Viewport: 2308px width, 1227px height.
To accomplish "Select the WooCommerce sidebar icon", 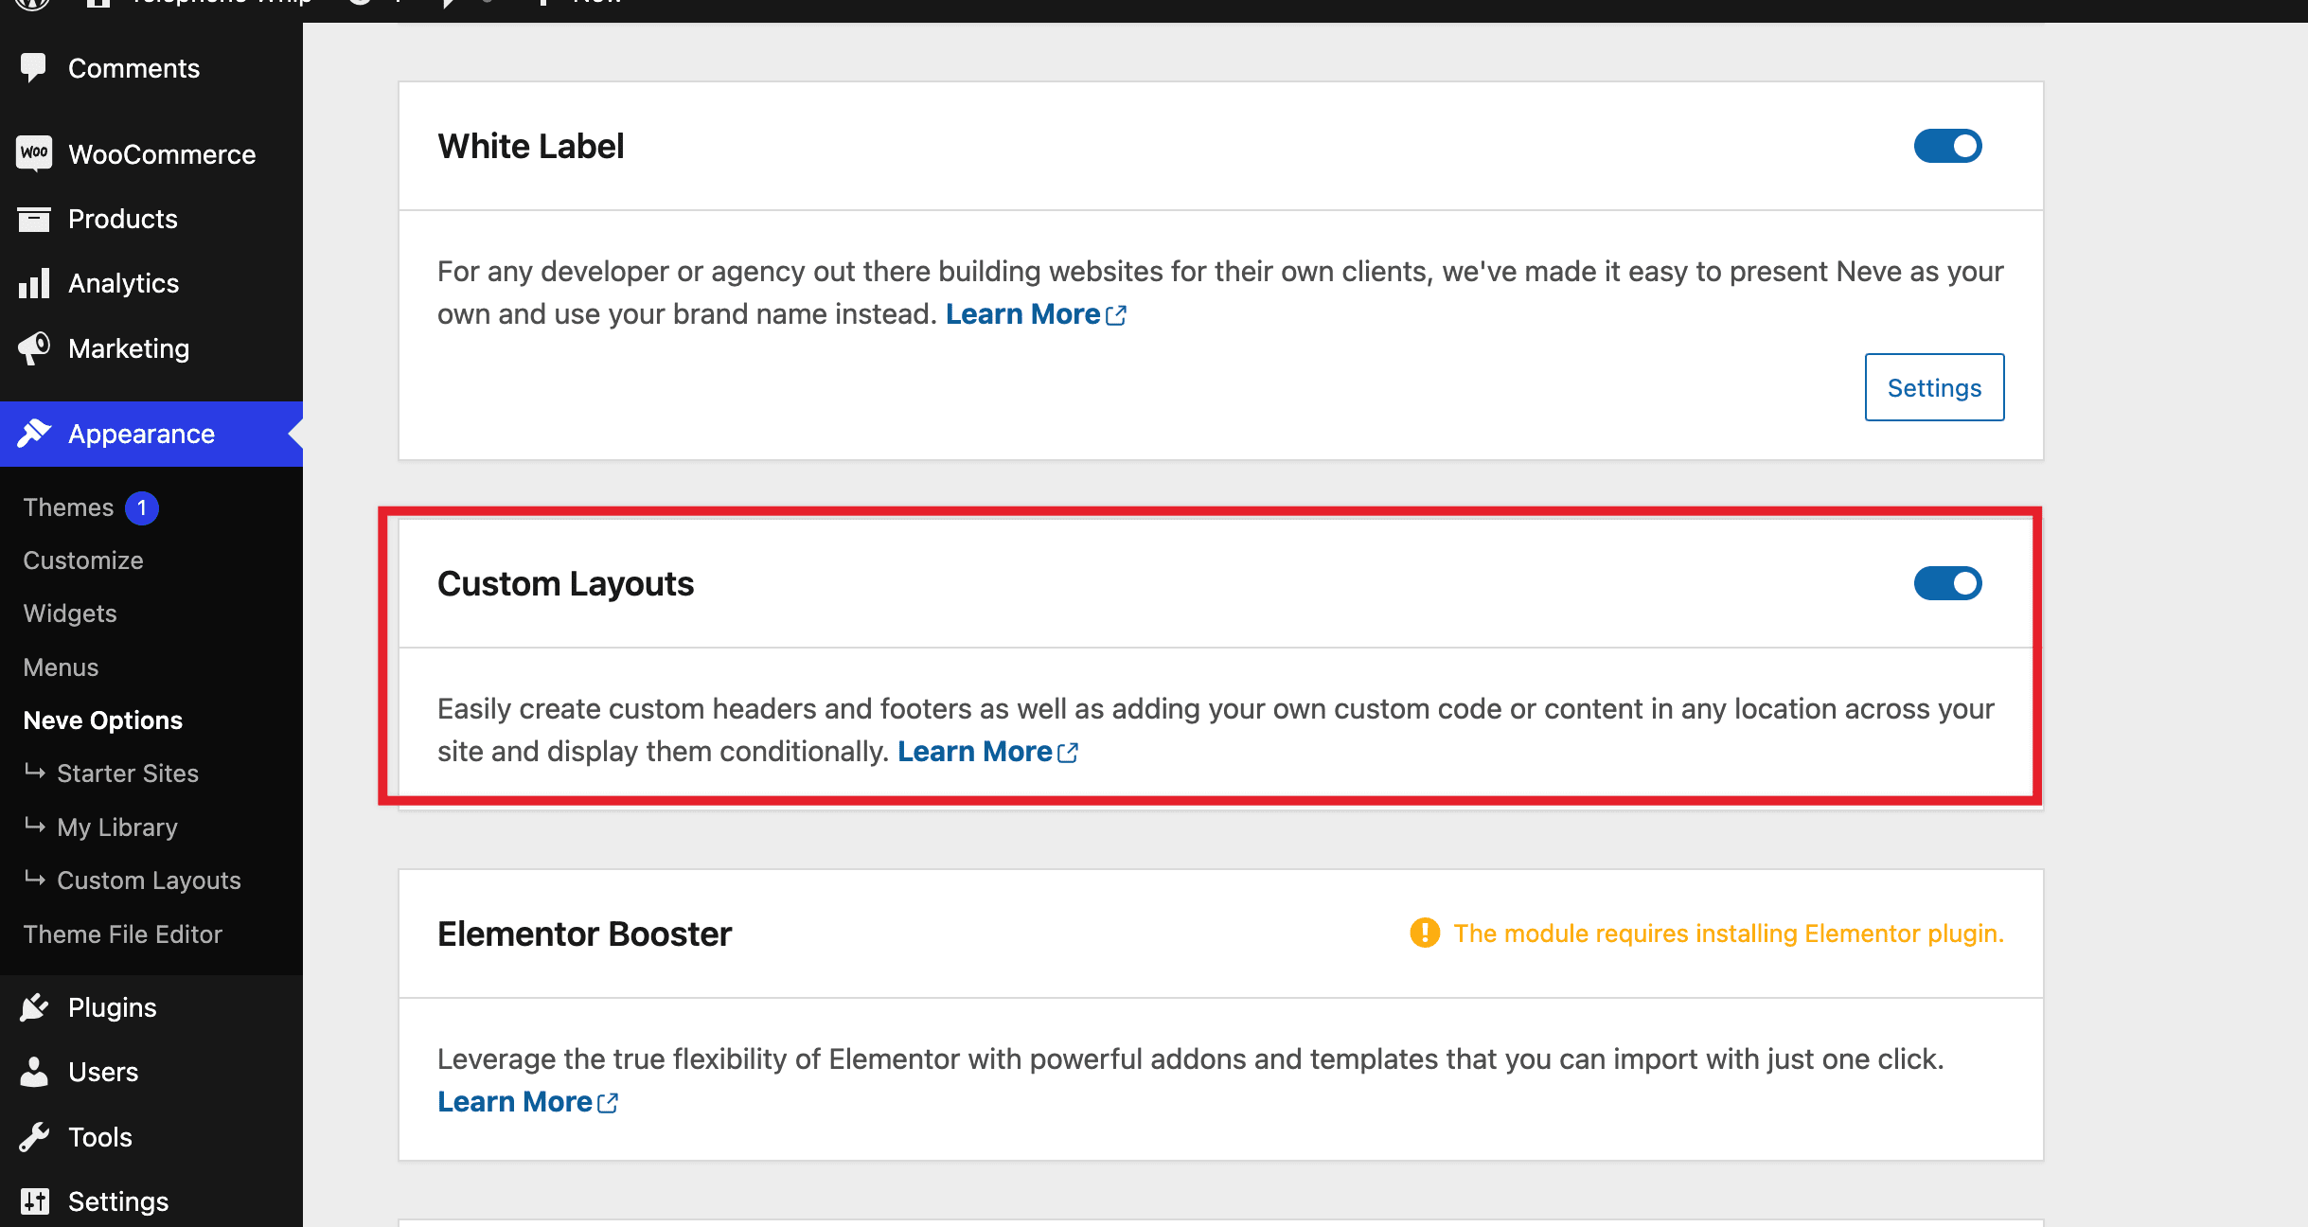I will (33, 153).
